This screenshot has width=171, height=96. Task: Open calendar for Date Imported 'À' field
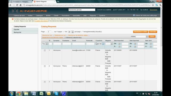[119, 47]
